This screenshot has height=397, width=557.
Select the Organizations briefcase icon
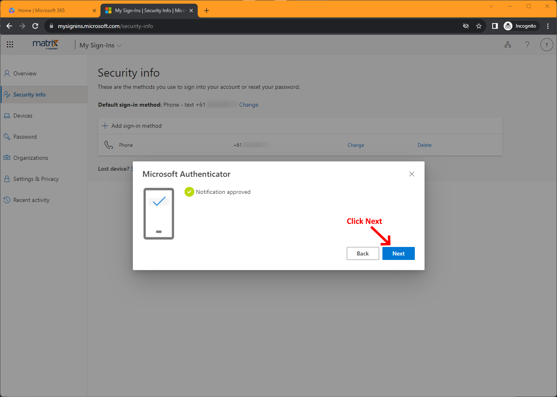point(7,157)
